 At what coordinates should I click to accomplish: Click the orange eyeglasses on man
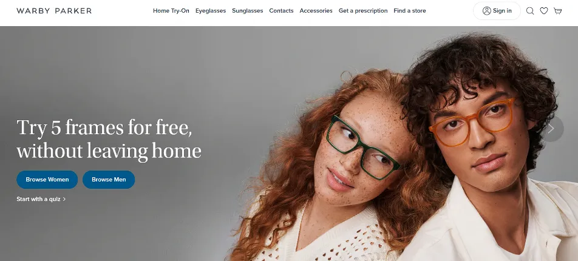coord(474,122)
